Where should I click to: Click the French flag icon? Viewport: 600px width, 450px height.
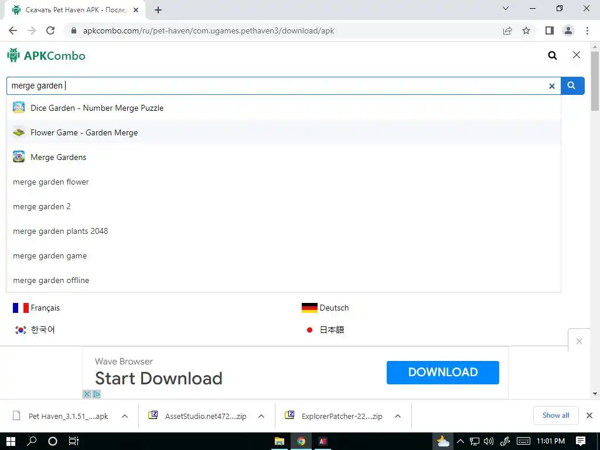tap(21, 308)
